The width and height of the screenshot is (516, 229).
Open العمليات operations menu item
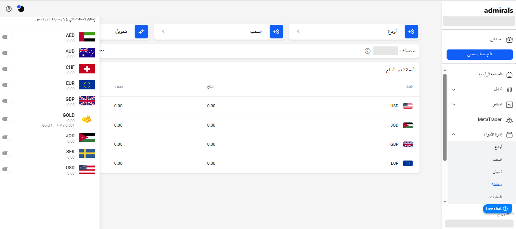495,197
